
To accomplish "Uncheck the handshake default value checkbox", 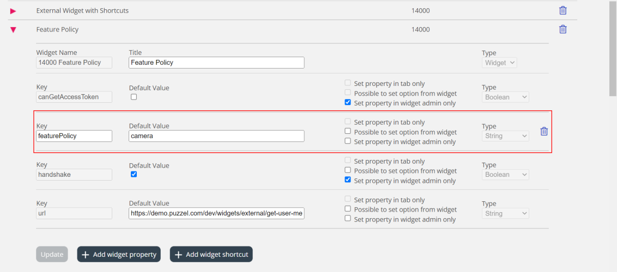I will point(134,175).
